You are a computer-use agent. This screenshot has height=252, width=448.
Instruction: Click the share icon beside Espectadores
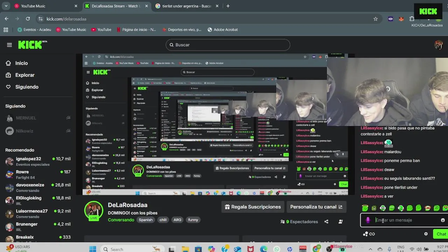tap(326, 222)
